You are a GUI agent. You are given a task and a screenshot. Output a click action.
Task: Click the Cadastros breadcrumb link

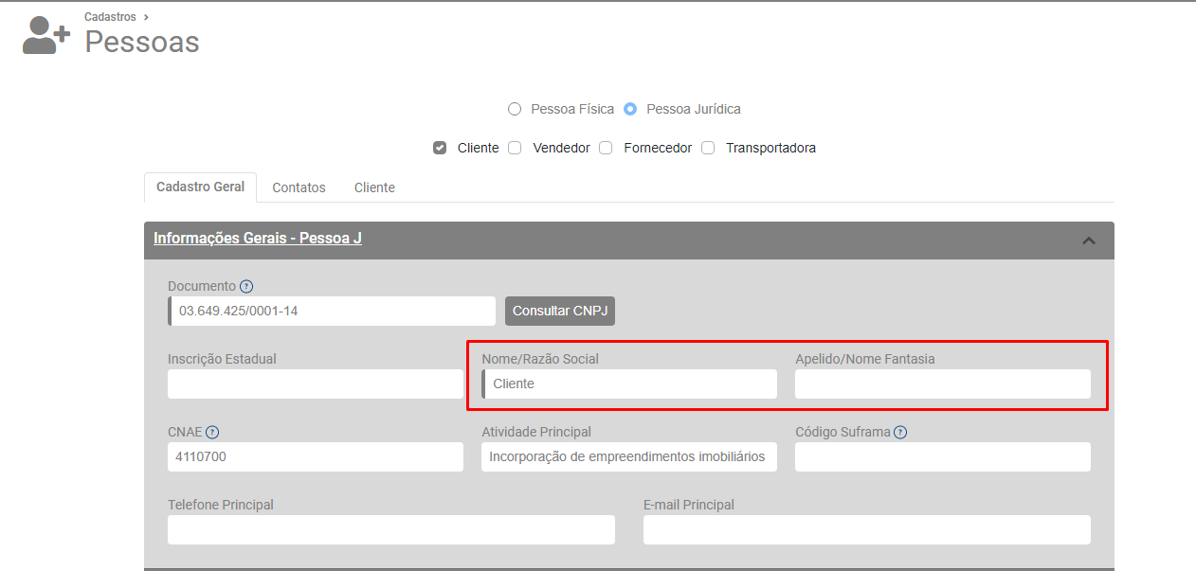pyautogui.click(x=110, y=17)
